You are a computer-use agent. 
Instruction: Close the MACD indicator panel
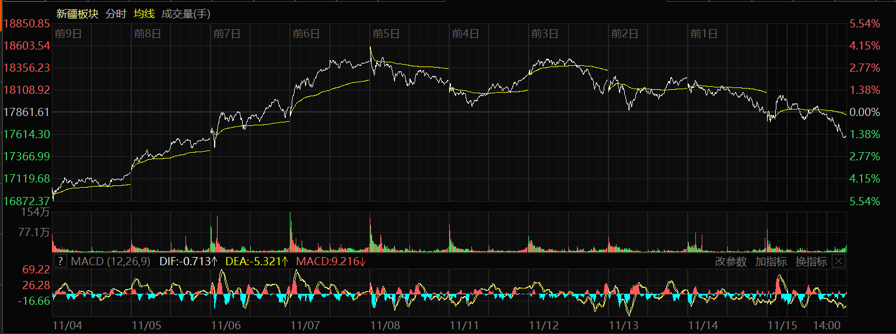(x=838, y=261)
